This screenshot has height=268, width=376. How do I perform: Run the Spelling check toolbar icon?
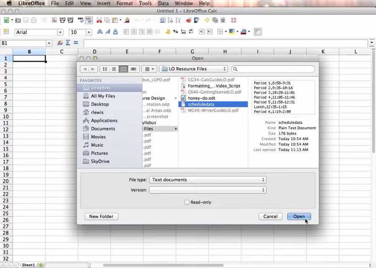click(x=81, y=20)
